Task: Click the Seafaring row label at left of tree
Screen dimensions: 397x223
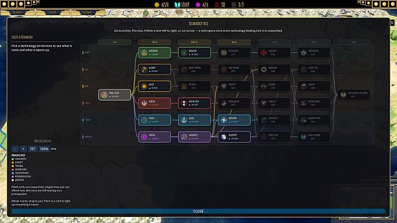Action: click(x=87, y=120)
